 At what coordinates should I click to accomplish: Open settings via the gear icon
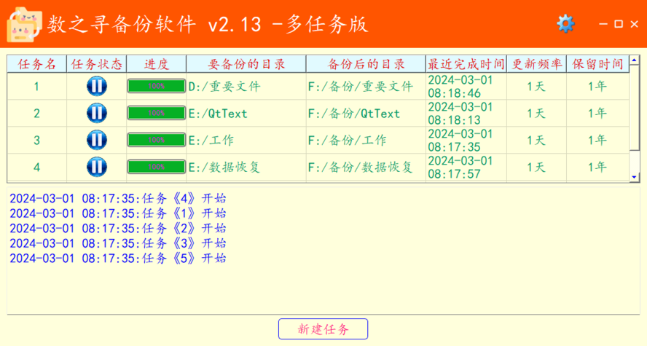(565, 23)
